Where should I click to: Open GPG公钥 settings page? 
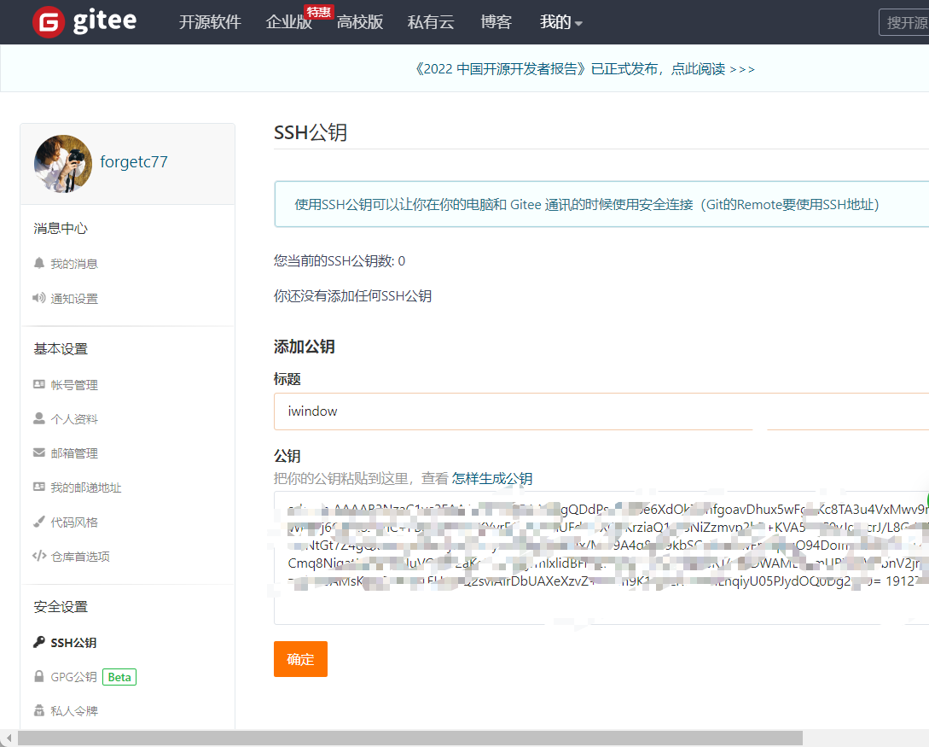click(x=73, y=677)
